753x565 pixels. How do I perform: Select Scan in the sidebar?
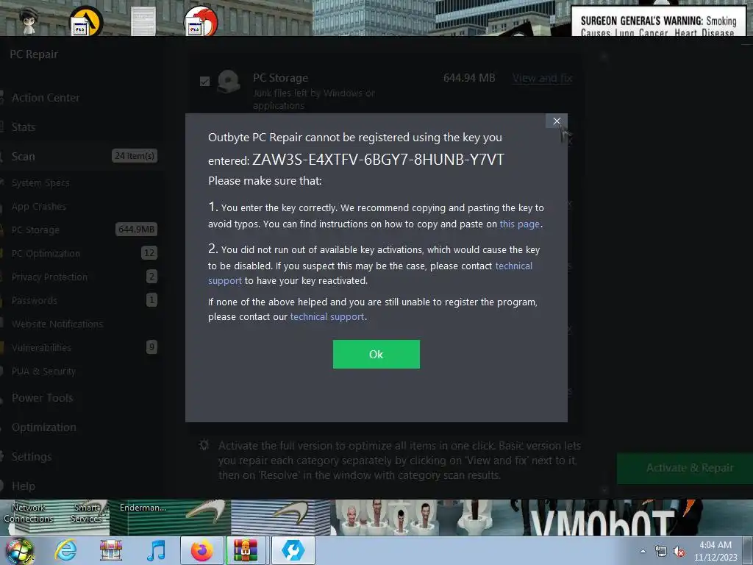(x=23, y=156)
